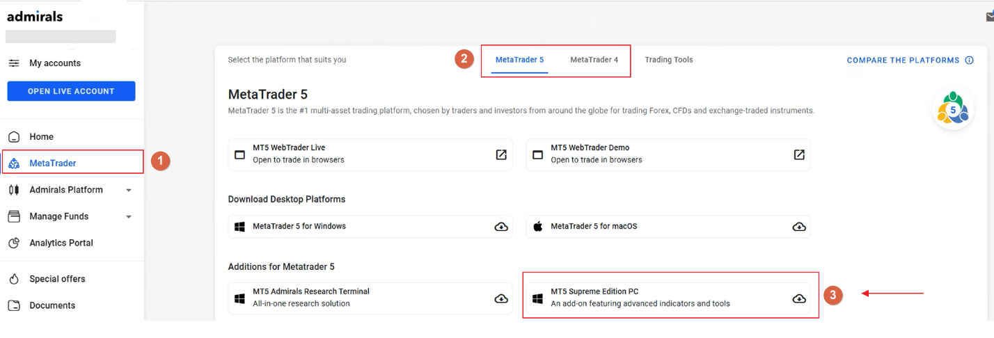Screen dimensions: 994x338
Task: Expand the Manage Funds dropdown arrow
Action: [x=129, y=217]
